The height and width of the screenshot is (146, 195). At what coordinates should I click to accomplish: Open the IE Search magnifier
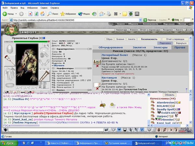[x=52, y=14]
